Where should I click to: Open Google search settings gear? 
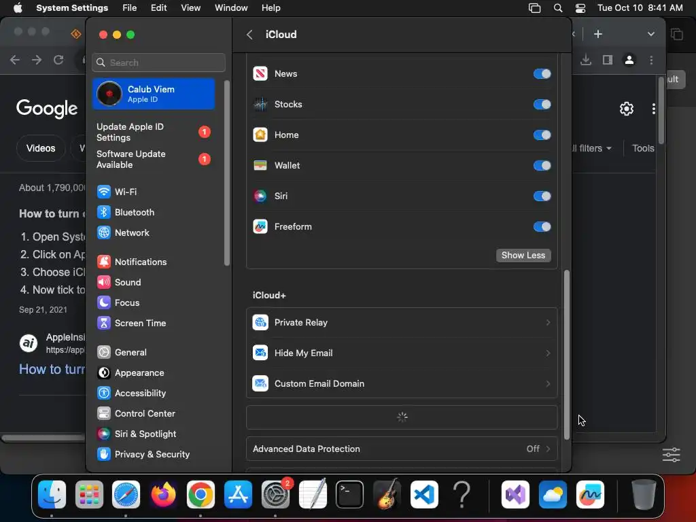[626, 109]
